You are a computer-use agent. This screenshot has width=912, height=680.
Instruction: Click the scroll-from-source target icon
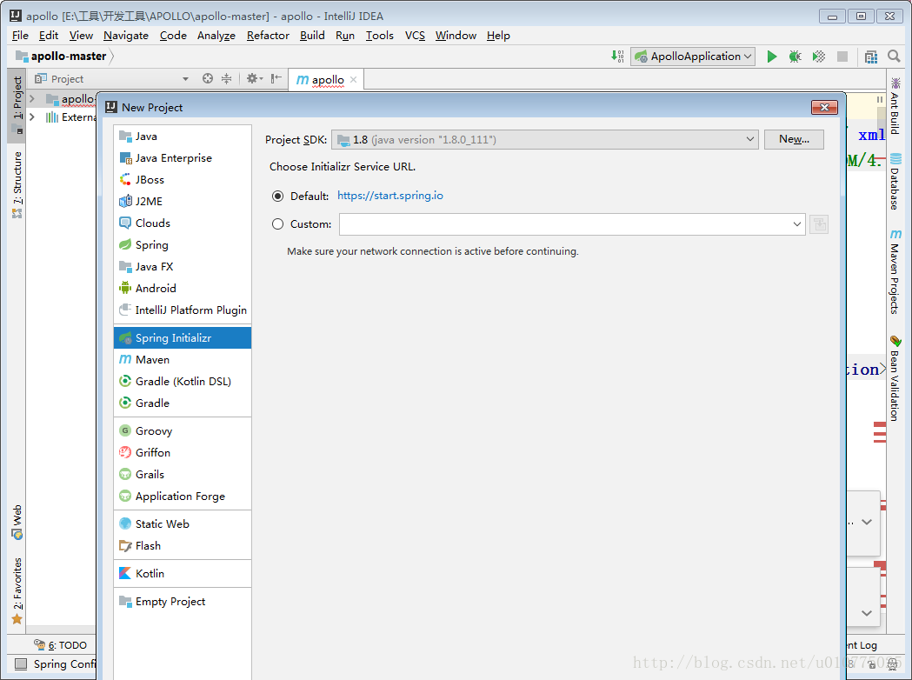[208, 78]
